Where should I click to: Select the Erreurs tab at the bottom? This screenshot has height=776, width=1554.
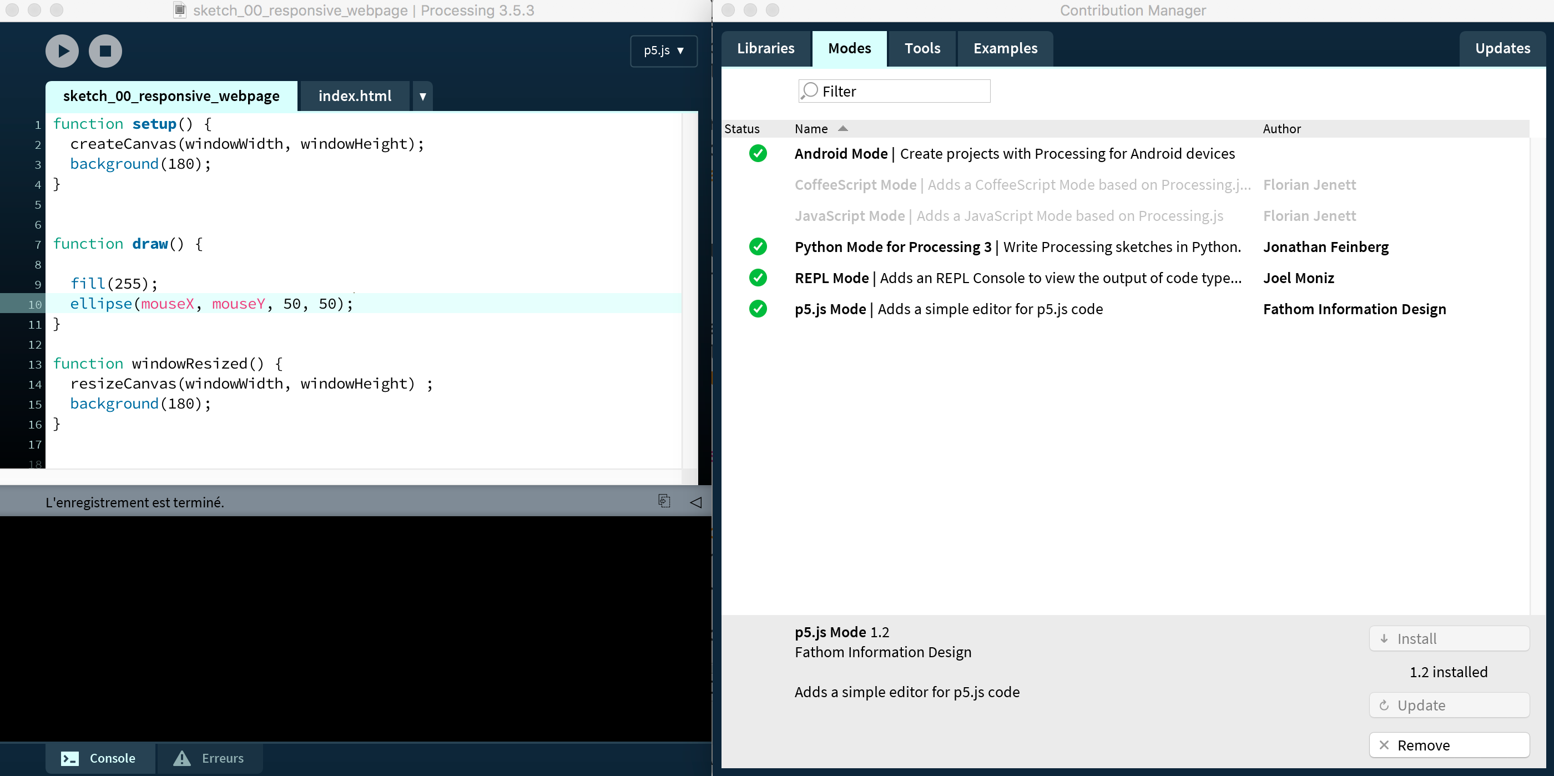pyautogui.click(x=209, y=758)
